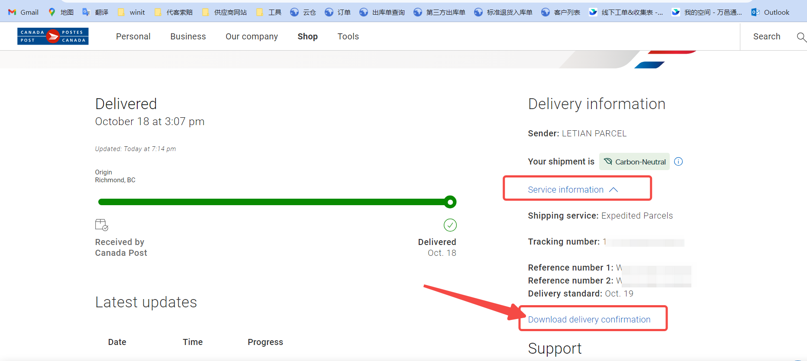Open the 第三方出库单 bookmark
Image resolution: width=807 pixels, height=361 pixels.
[439, 12]
